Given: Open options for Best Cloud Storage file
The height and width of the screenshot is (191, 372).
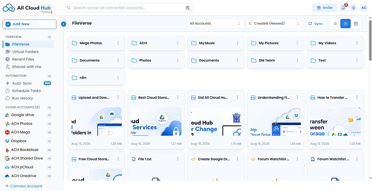Looking at the screenshot, I should [178, 97].
